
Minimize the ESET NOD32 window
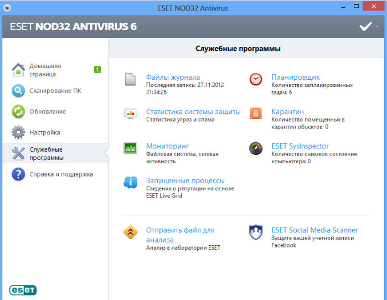(343, 7)
